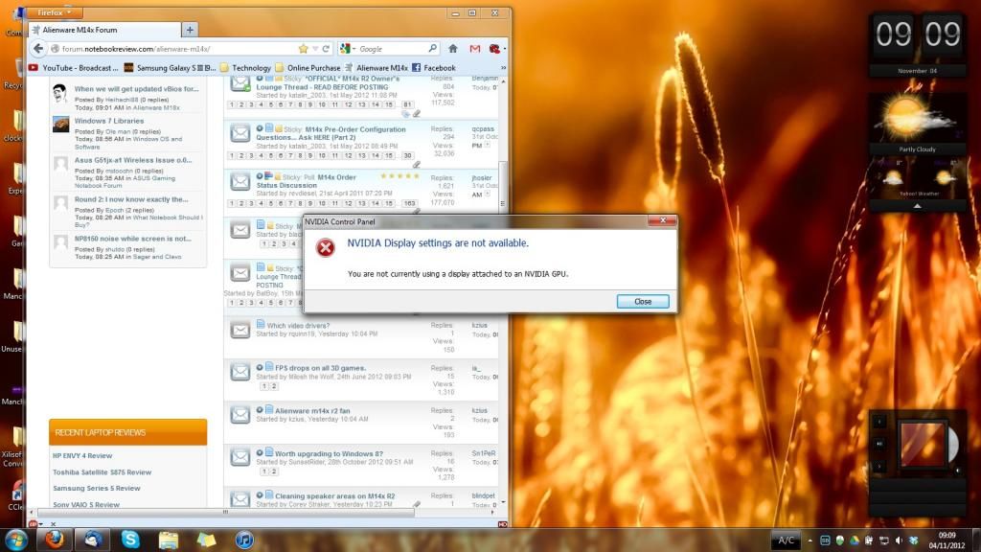
Task: Show hidden tray icons arrow
Action: click(810, 540)
